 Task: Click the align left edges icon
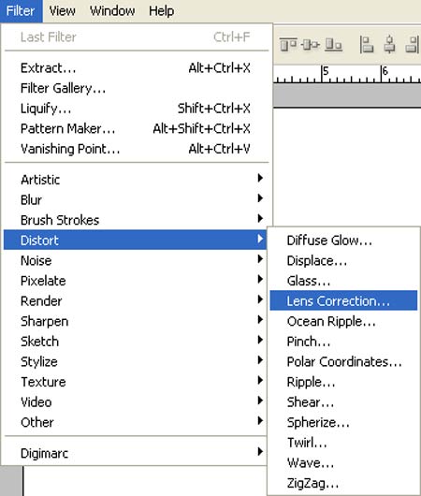(x=367, y=44)
